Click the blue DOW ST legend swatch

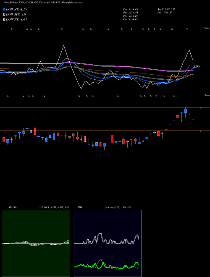4,9
